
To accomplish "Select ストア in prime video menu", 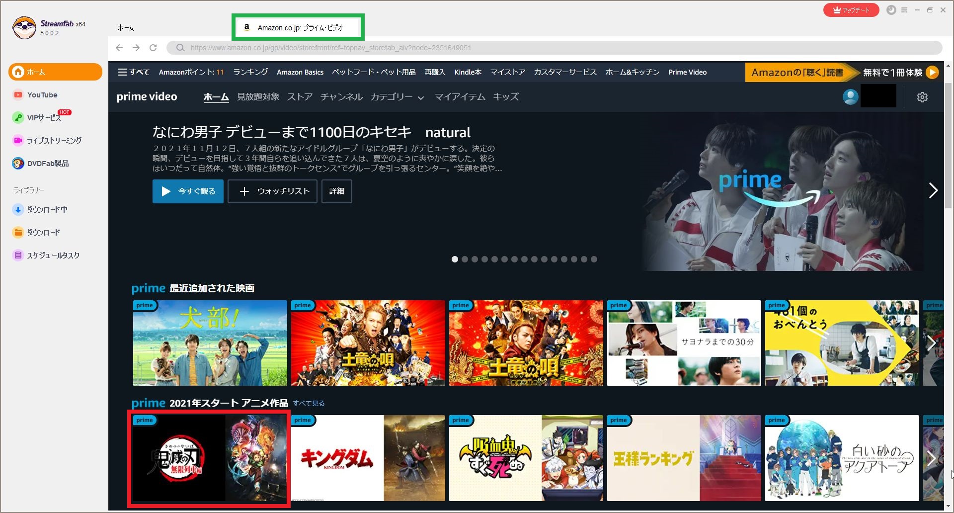I will point(300,97).
